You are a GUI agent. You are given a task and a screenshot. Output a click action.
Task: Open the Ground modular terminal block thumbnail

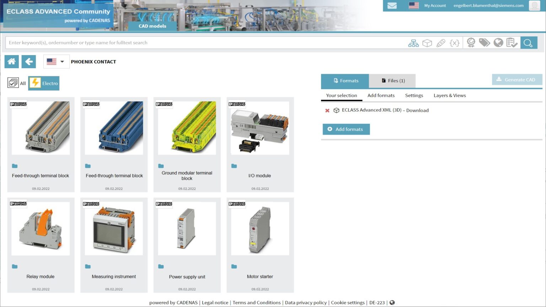(187, 128)
